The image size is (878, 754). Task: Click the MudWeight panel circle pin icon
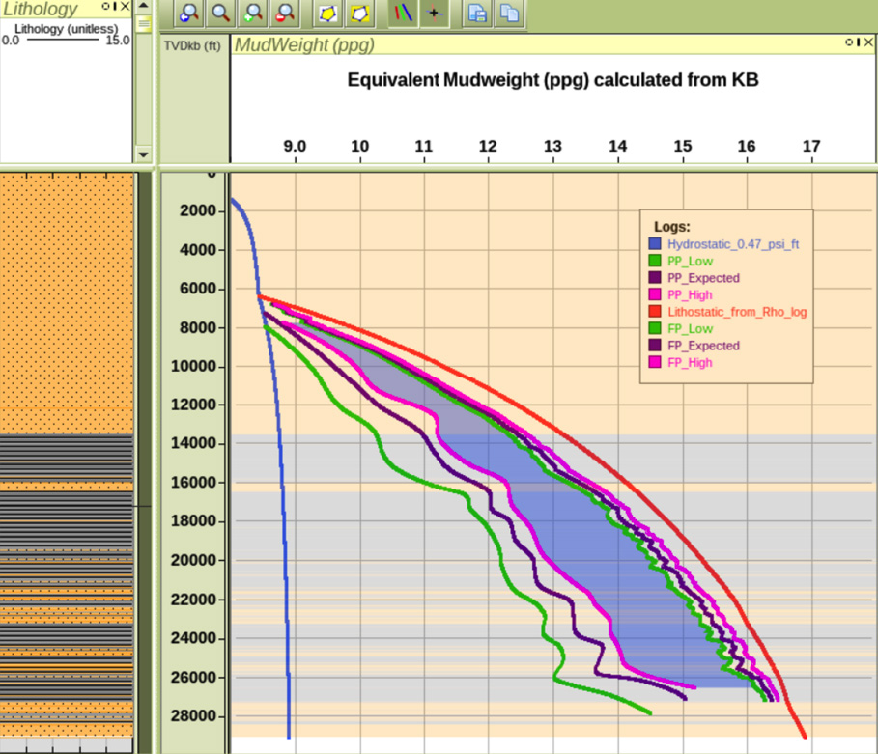[849, 42]
